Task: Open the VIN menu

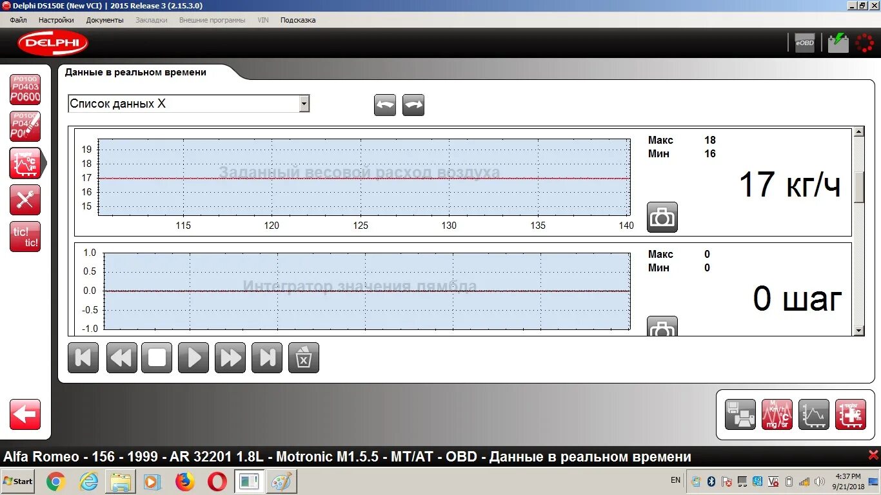Action: click(263, 20)
